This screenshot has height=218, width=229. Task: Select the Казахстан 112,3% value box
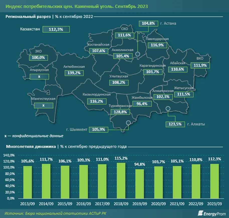point(56,29)
